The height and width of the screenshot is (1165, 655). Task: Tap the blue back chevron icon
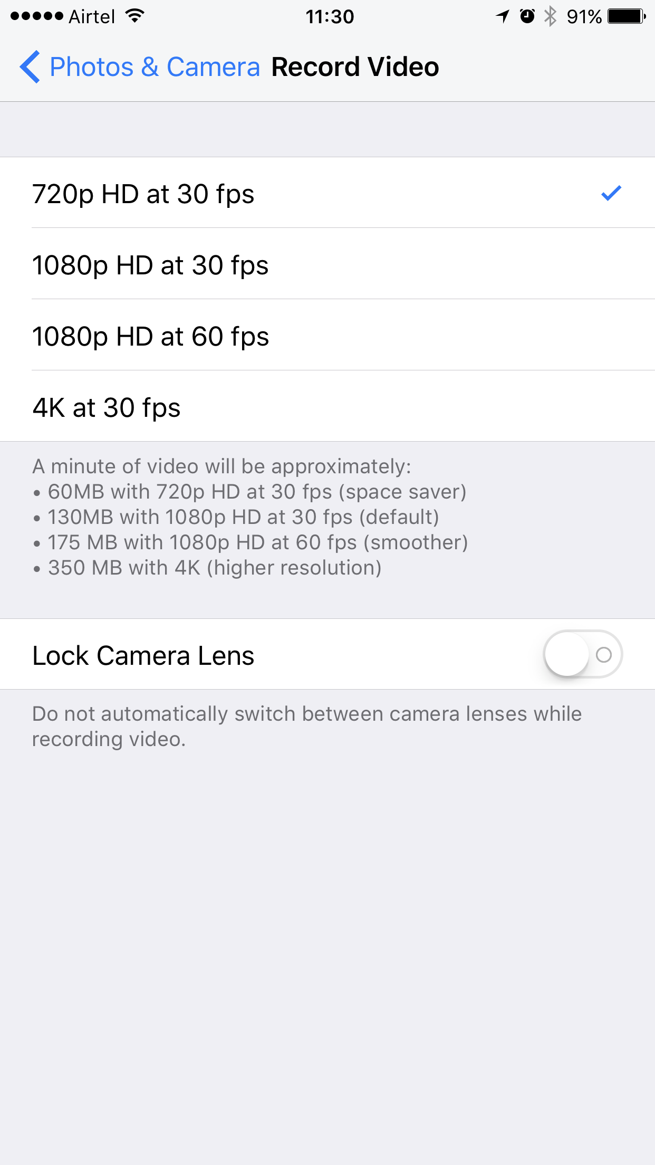[30, 67]
